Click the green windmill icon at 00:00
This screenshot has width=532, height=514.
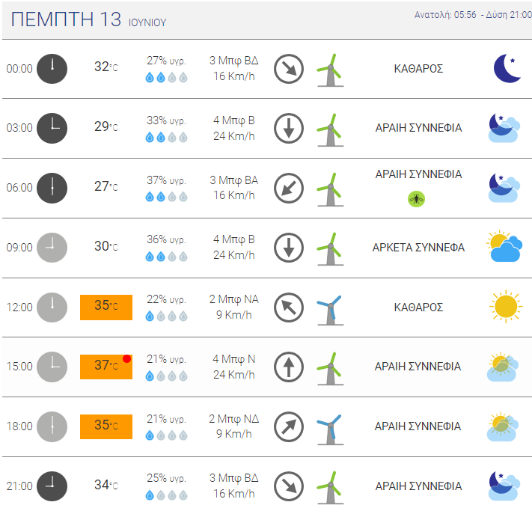tap(330, 70)
